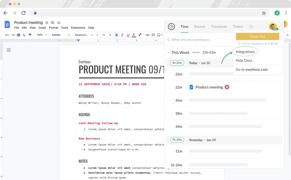Viewport: 291px width, 180px height.
Task: Switch to the Recent tab
Action: click(x=200, y=27)
